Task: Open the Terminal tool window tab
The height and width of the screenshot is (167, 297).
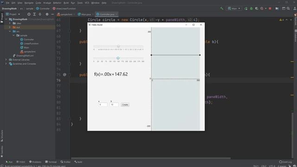Action: point(51,162)
